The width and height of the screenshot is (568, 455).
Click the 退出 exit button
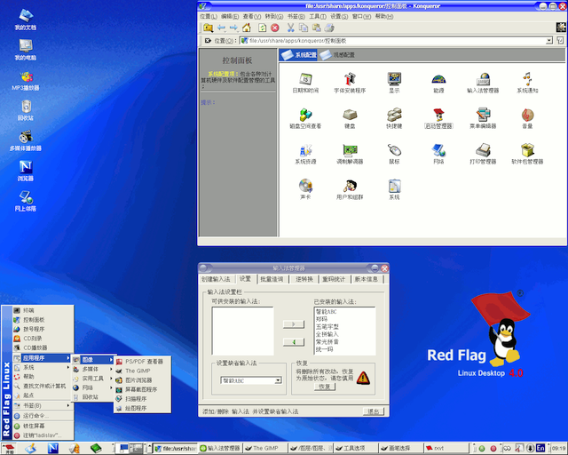(374, 411)
